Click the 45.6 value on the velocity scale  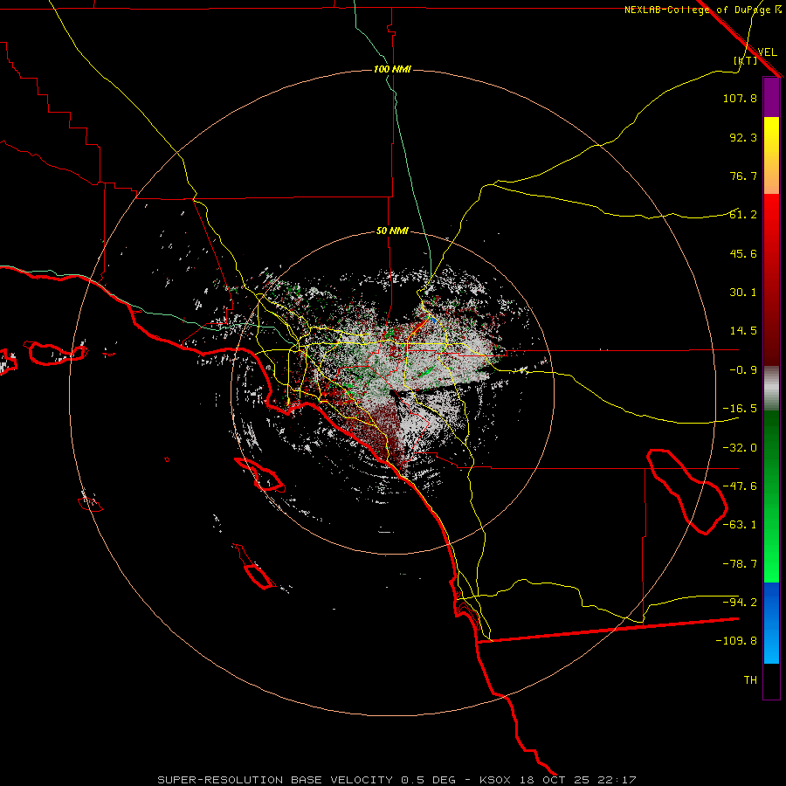[743, 254]
